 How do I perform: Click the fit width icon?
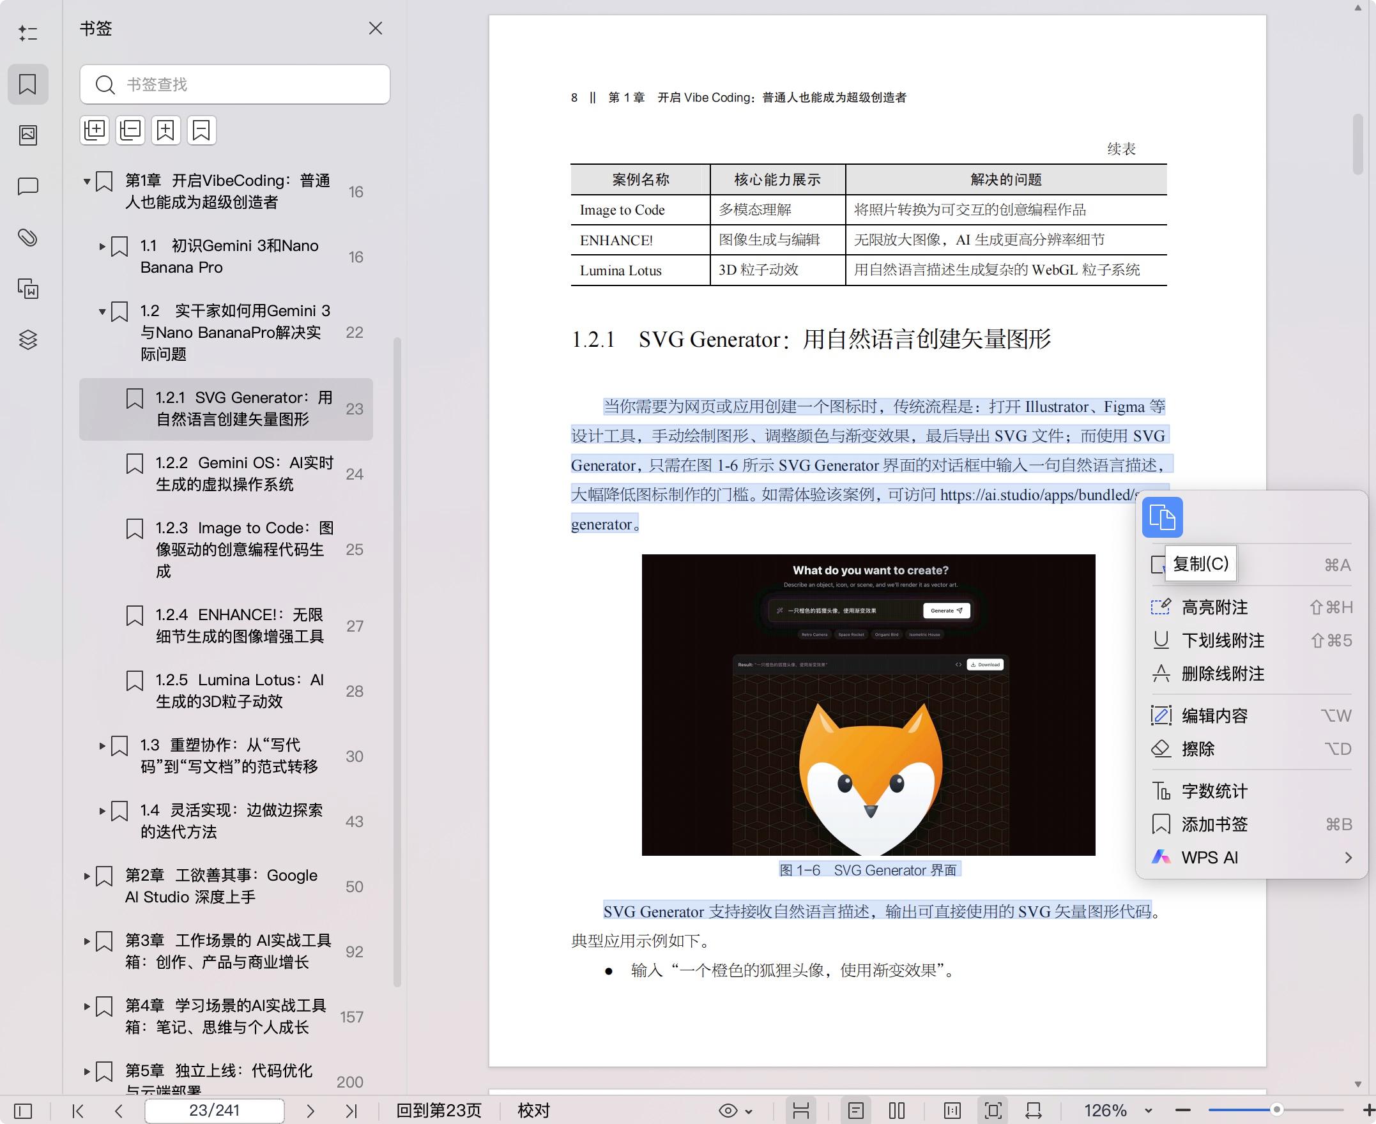[x=1034, y=1111]
